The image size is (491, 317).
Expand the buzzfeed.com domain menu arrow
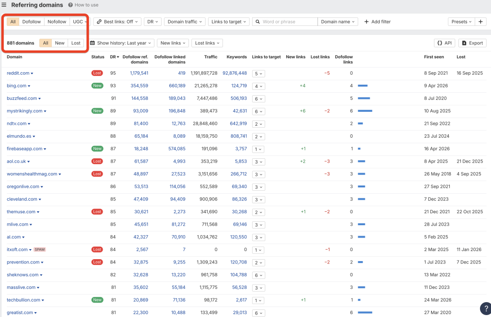(39, 98)
